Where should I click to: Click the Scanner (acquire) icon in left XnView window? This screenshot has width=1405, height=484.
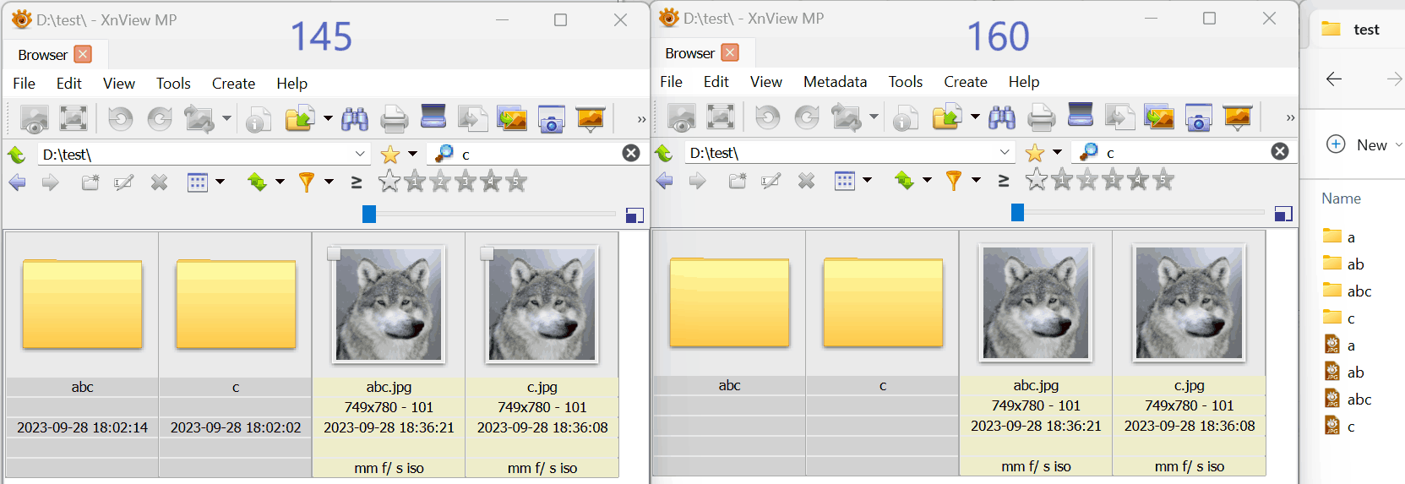(x=433, y=117)
